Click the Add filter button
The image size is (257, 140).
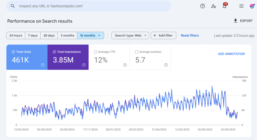click(x=163, y=35)
